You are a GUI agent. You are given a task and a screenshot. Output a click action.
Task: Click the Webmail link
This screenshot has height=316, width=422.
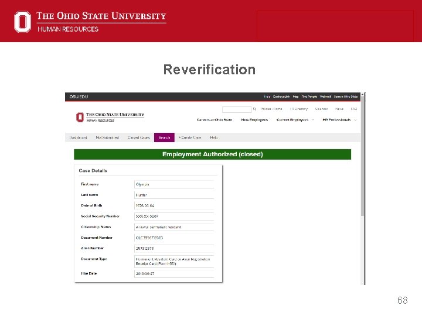(325, 97)
